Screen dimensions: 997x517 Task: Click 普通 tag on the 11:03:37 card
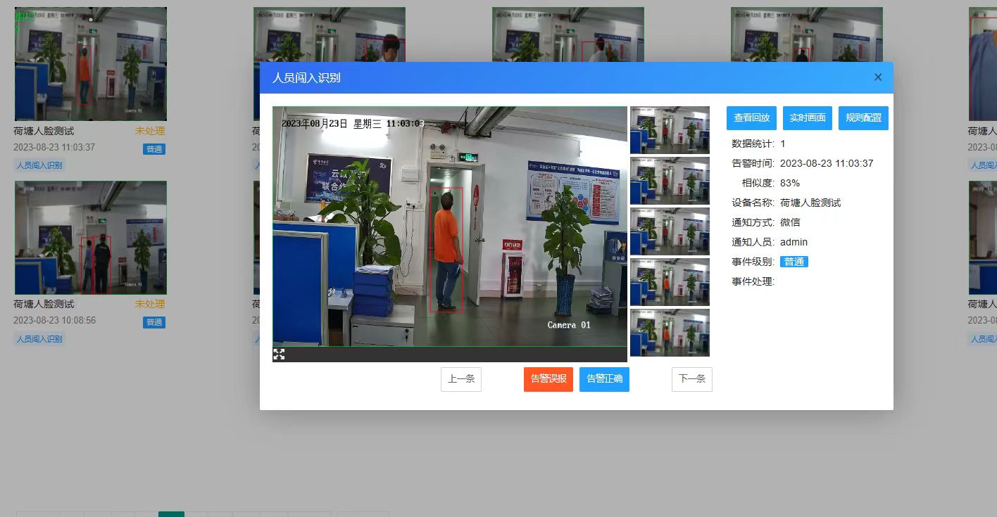coord(154,149)
